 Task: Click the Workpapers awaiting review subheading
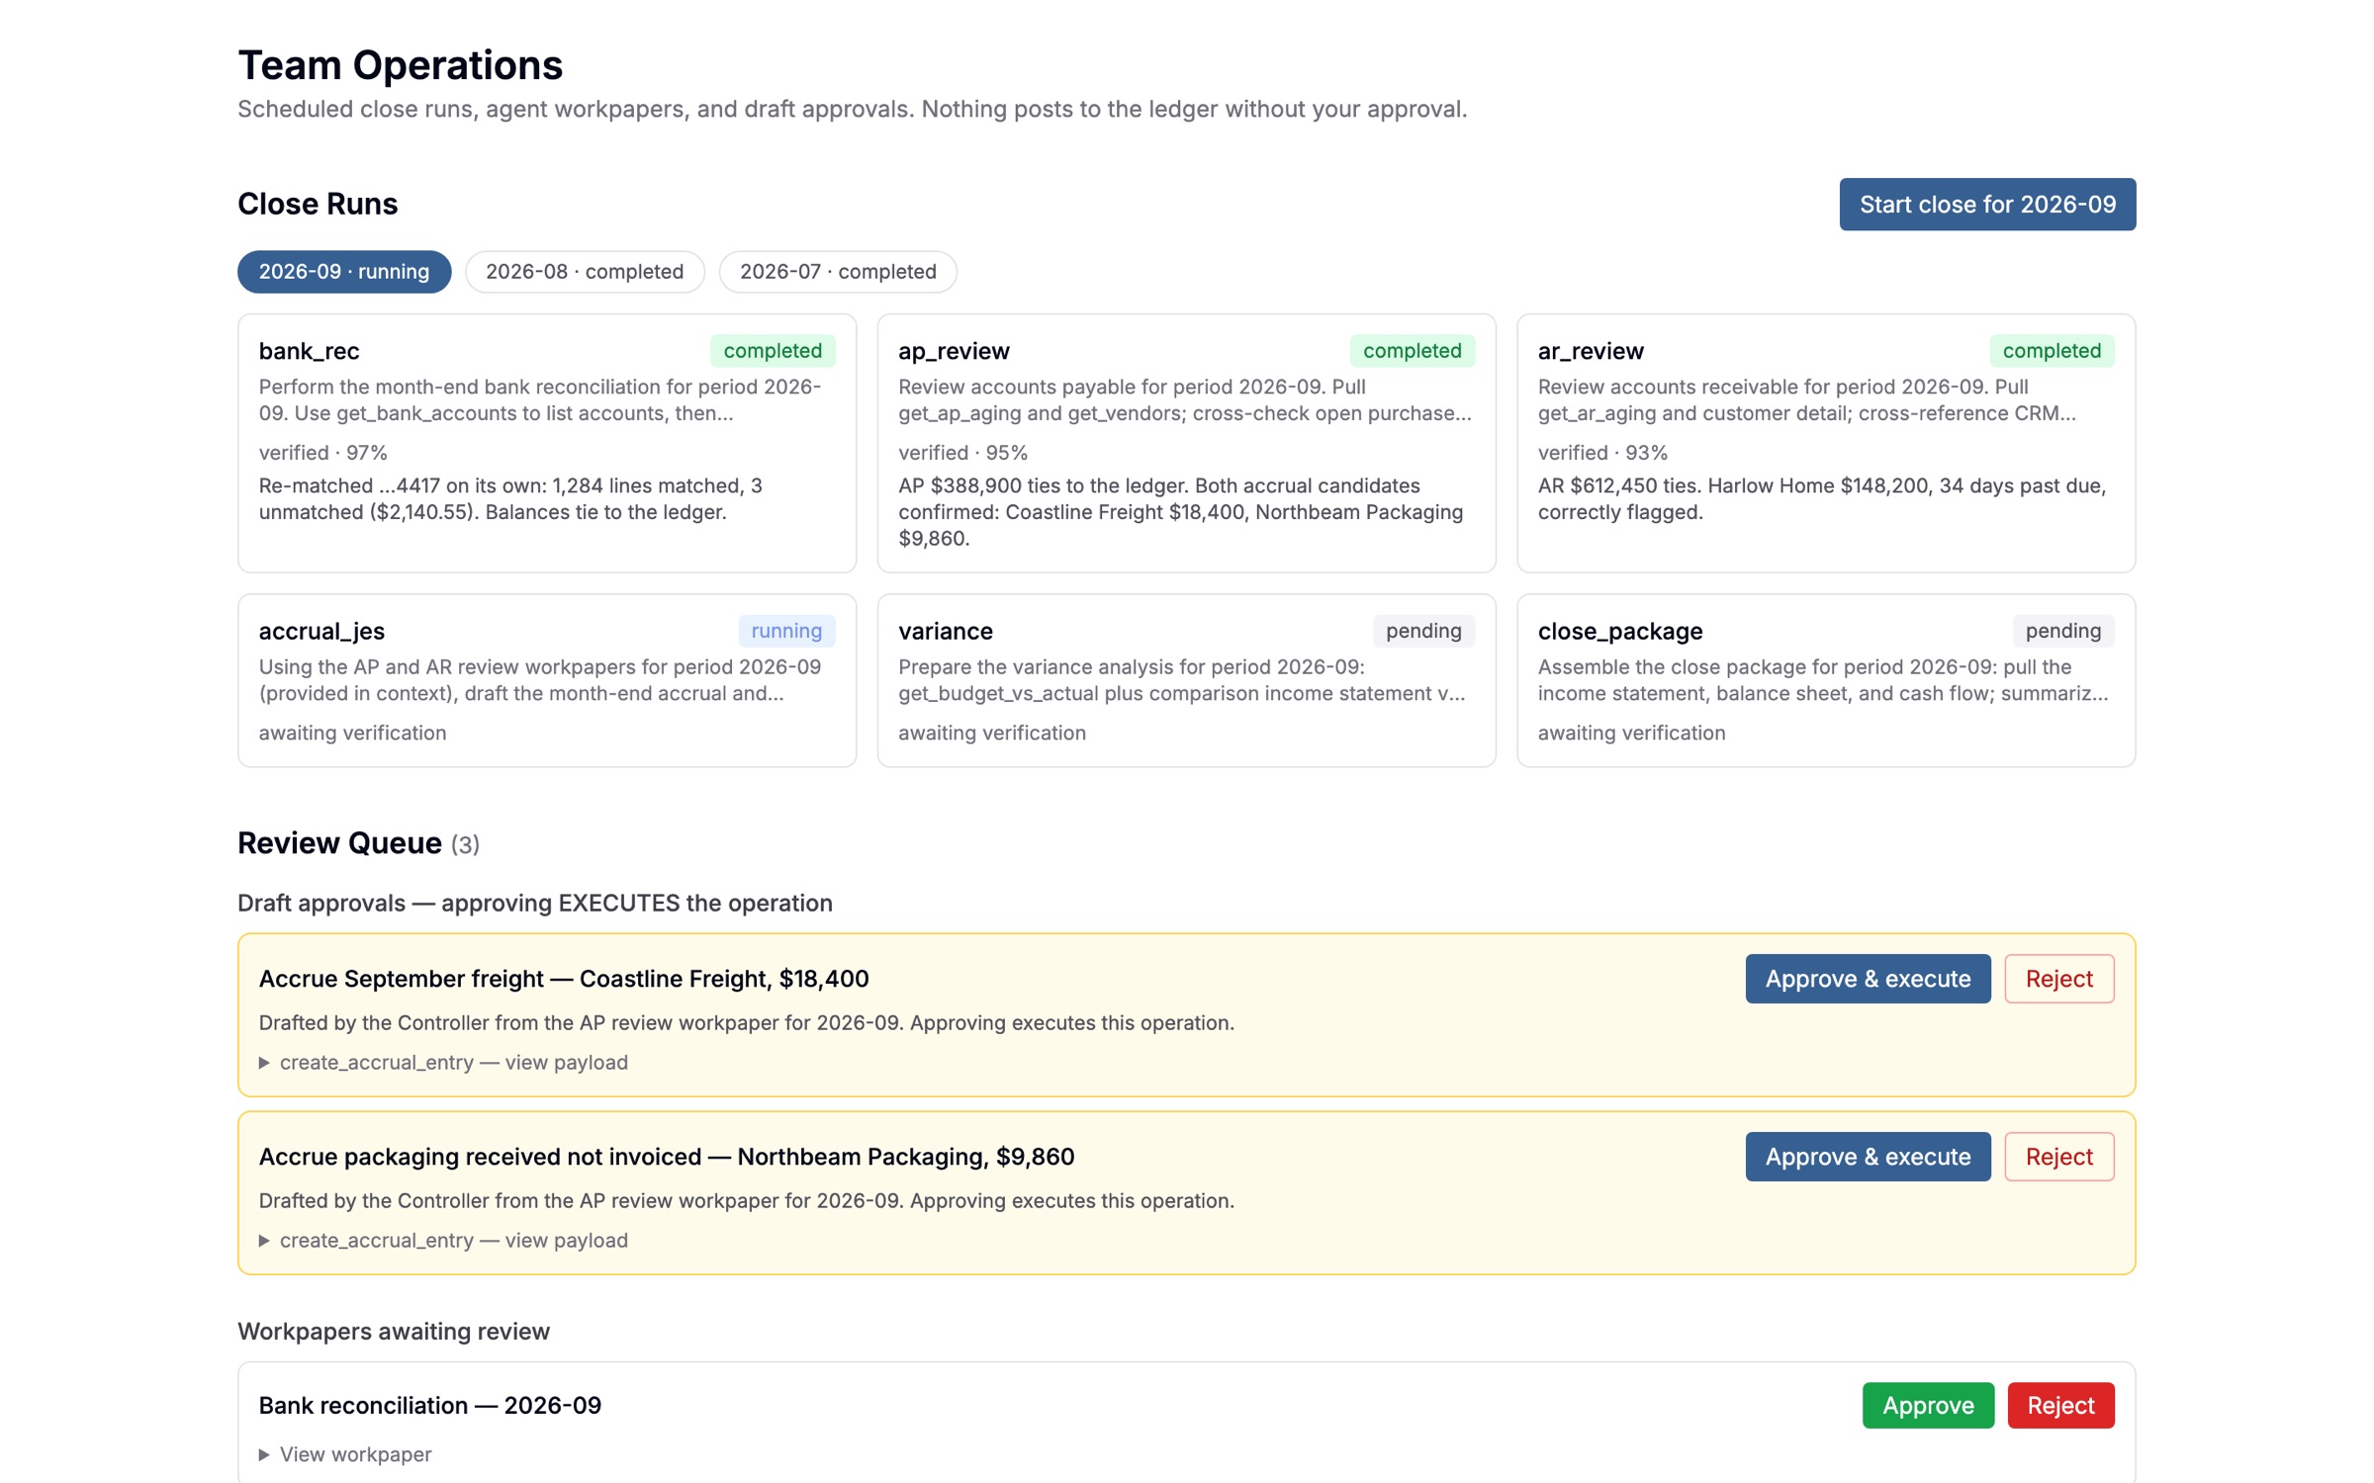point(394,1332)
